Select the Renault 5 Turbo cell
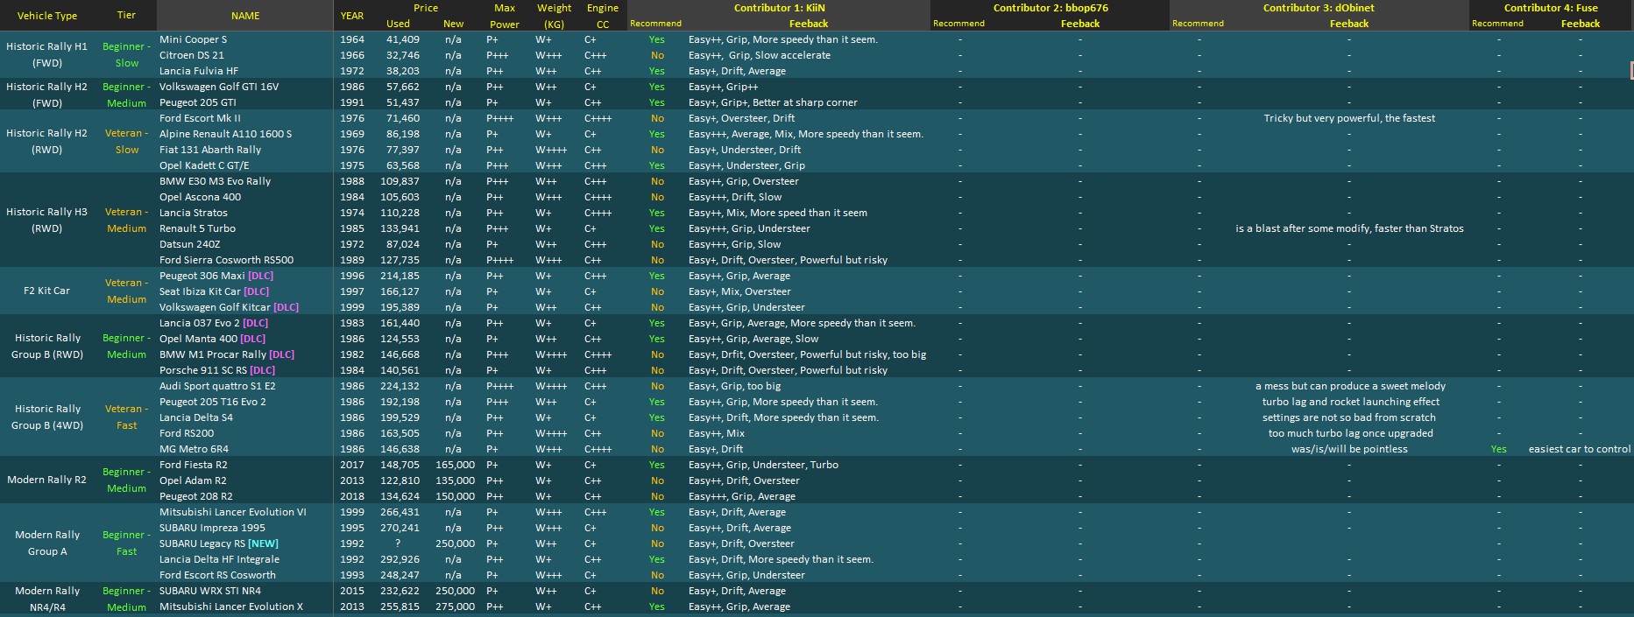The image size is (1634, 617). 245,228
